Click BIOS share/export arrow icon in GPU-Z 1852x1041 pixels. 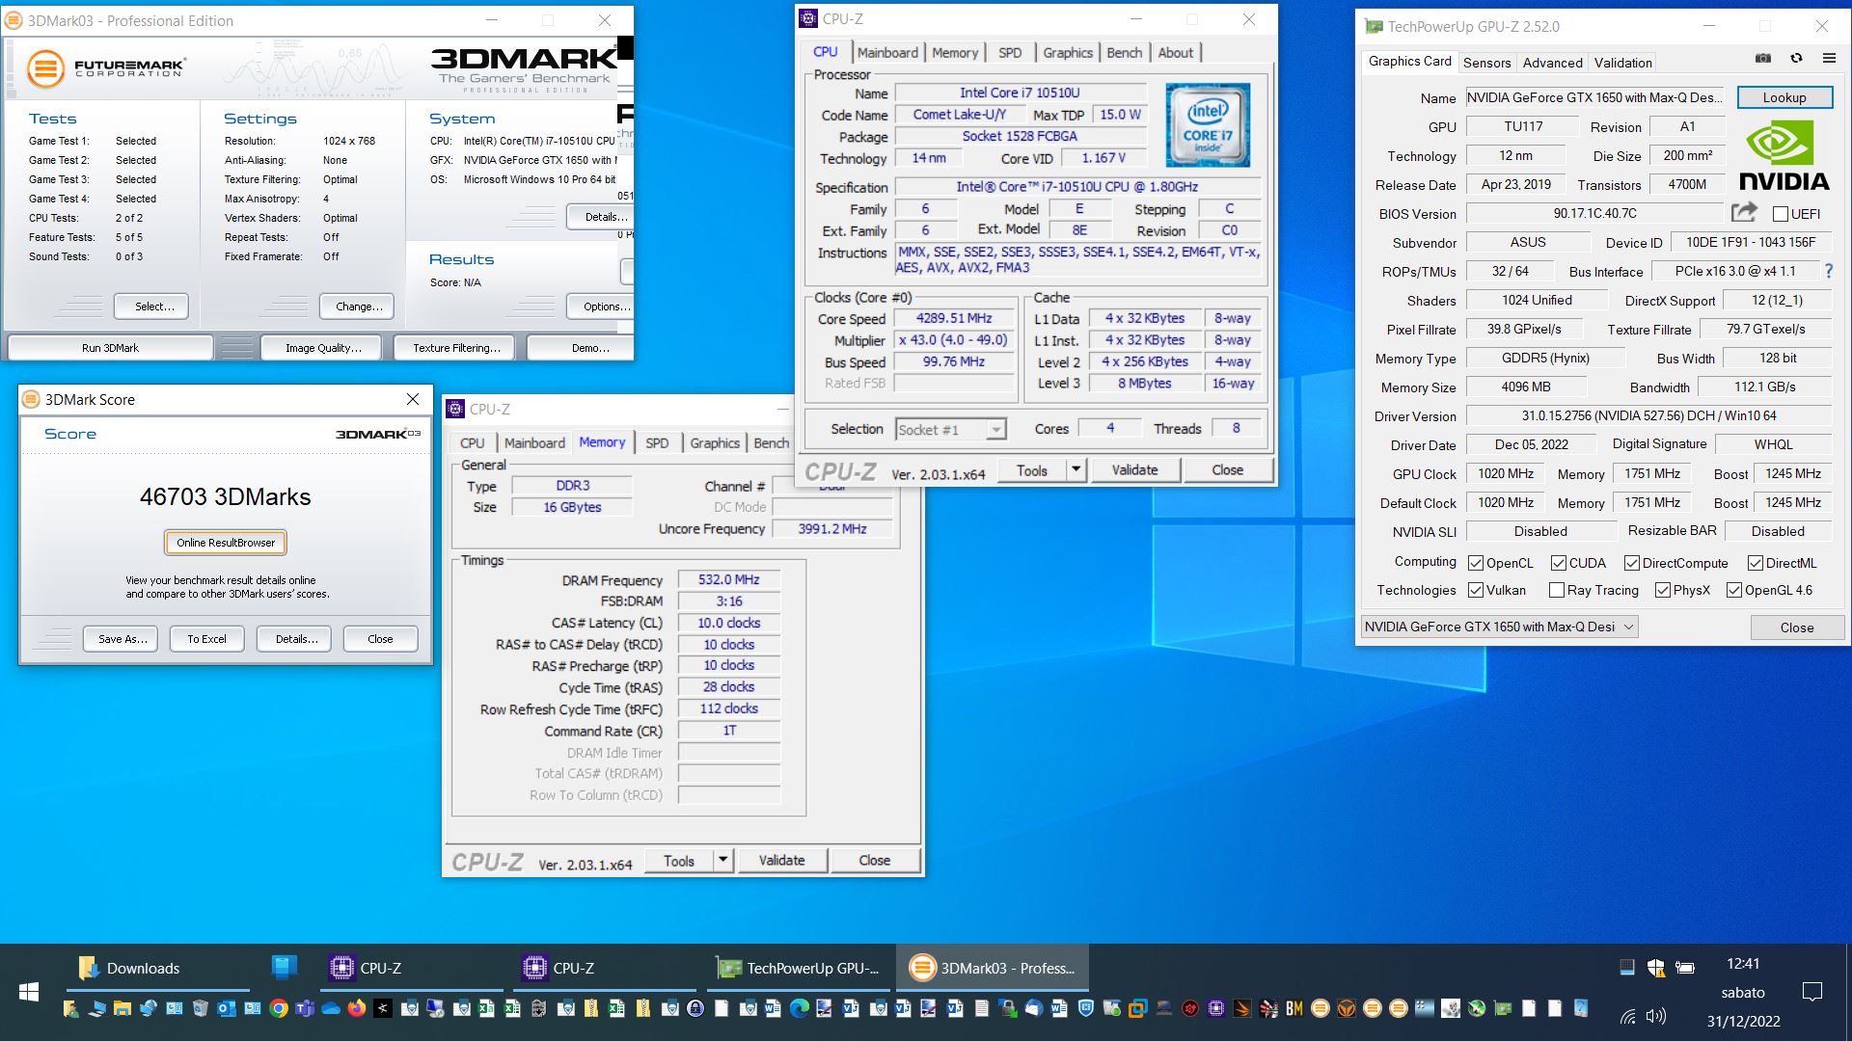(1744, 213)
